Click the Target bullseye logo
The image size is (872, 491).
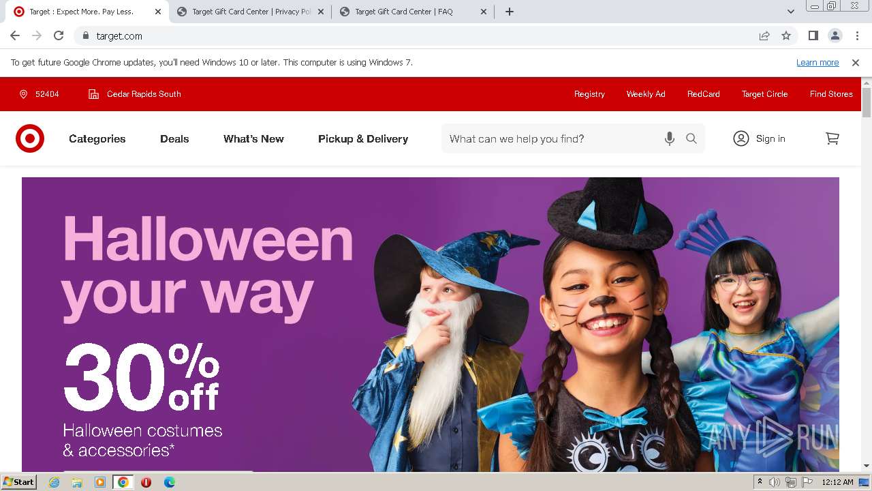coord(30,138)
